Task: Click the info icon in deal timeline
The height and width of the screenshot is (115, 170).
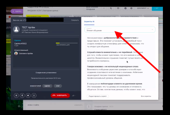Action: [x=89, y=107]
